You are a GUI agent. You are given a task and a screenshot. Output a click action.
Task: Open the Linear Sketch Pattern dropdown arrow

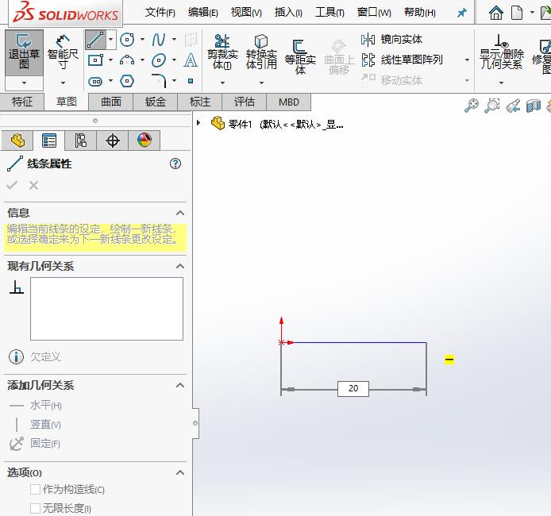[467, 60]
